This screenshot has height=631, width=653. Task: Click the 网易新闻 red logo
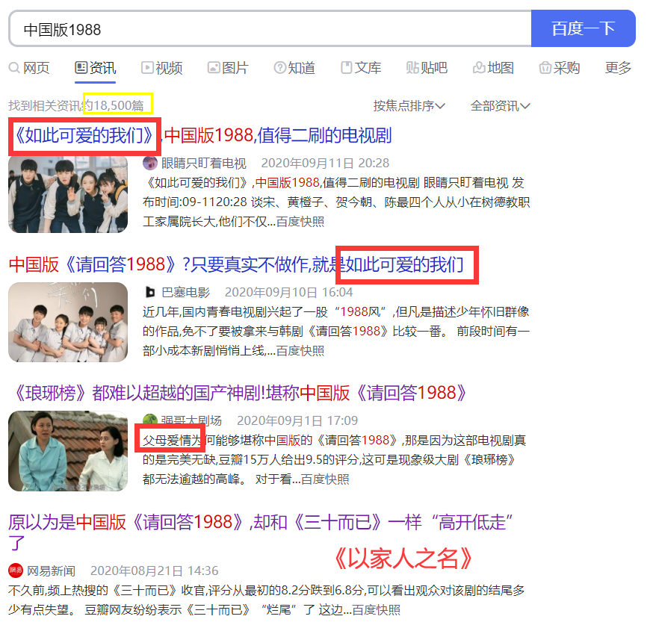tap(16, 571)
